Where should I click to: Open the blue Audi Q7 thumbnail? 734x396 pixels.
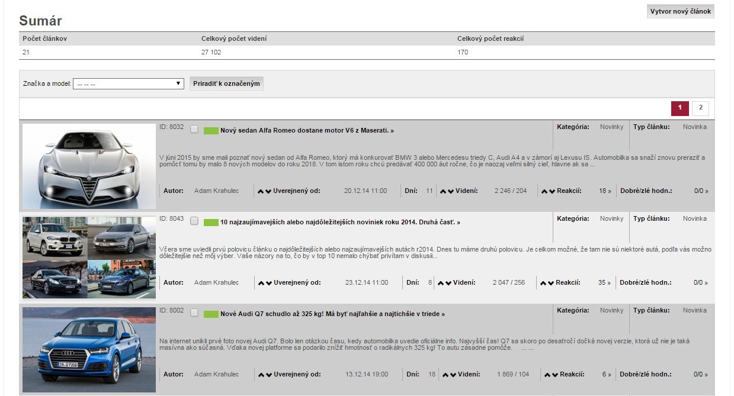point(89,350)
